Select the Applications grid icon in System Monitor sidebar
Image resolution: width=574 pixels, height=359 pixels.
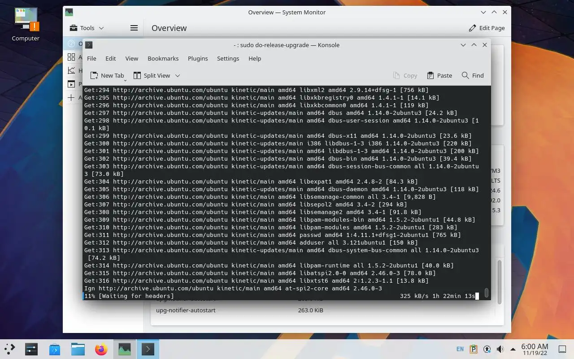pyautogui.click(x=71, y=57)
